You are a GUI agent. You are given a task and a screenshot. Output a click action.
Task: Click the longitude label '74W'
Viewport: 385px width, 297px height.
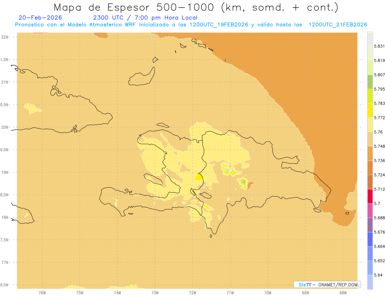(117, 293)
